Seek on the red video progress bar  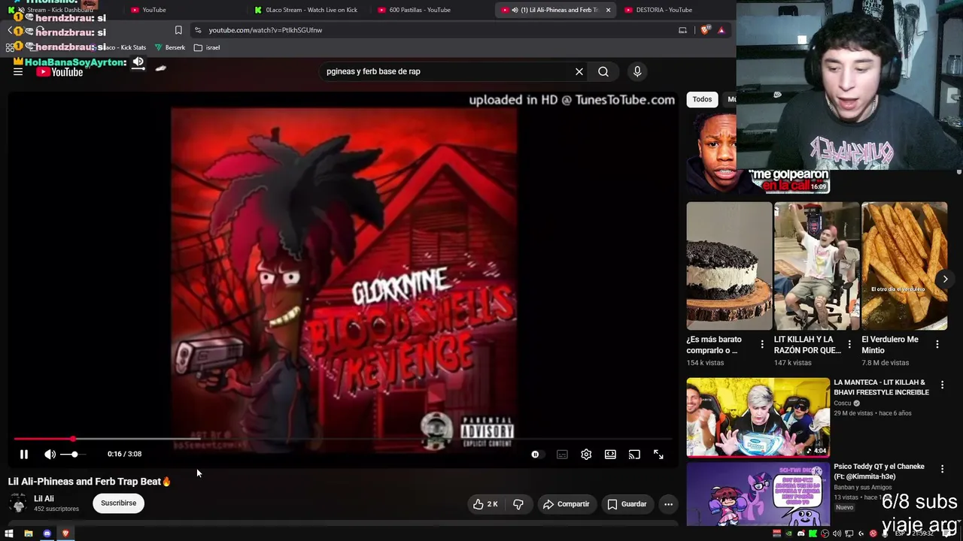(342, 439)
